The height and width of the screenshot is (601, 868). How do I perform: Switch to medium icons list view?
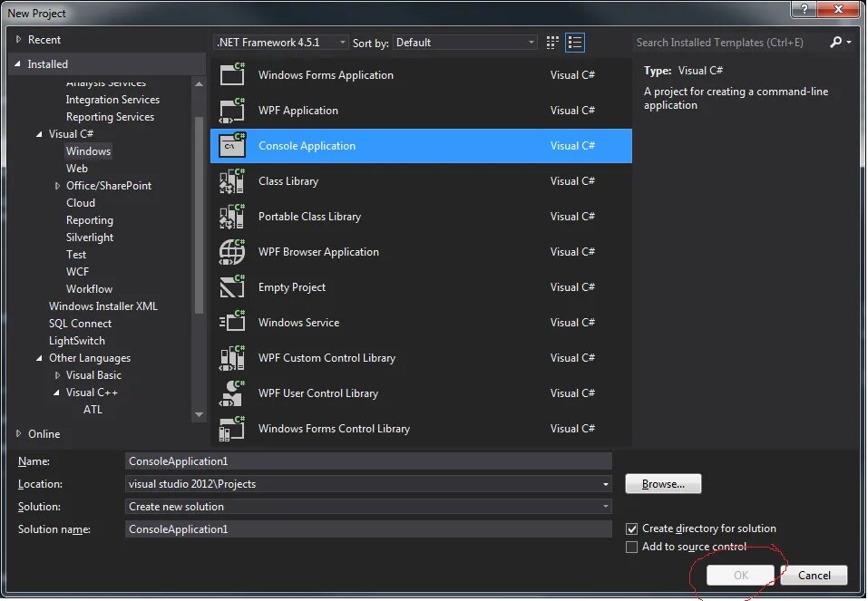[575, 43]
